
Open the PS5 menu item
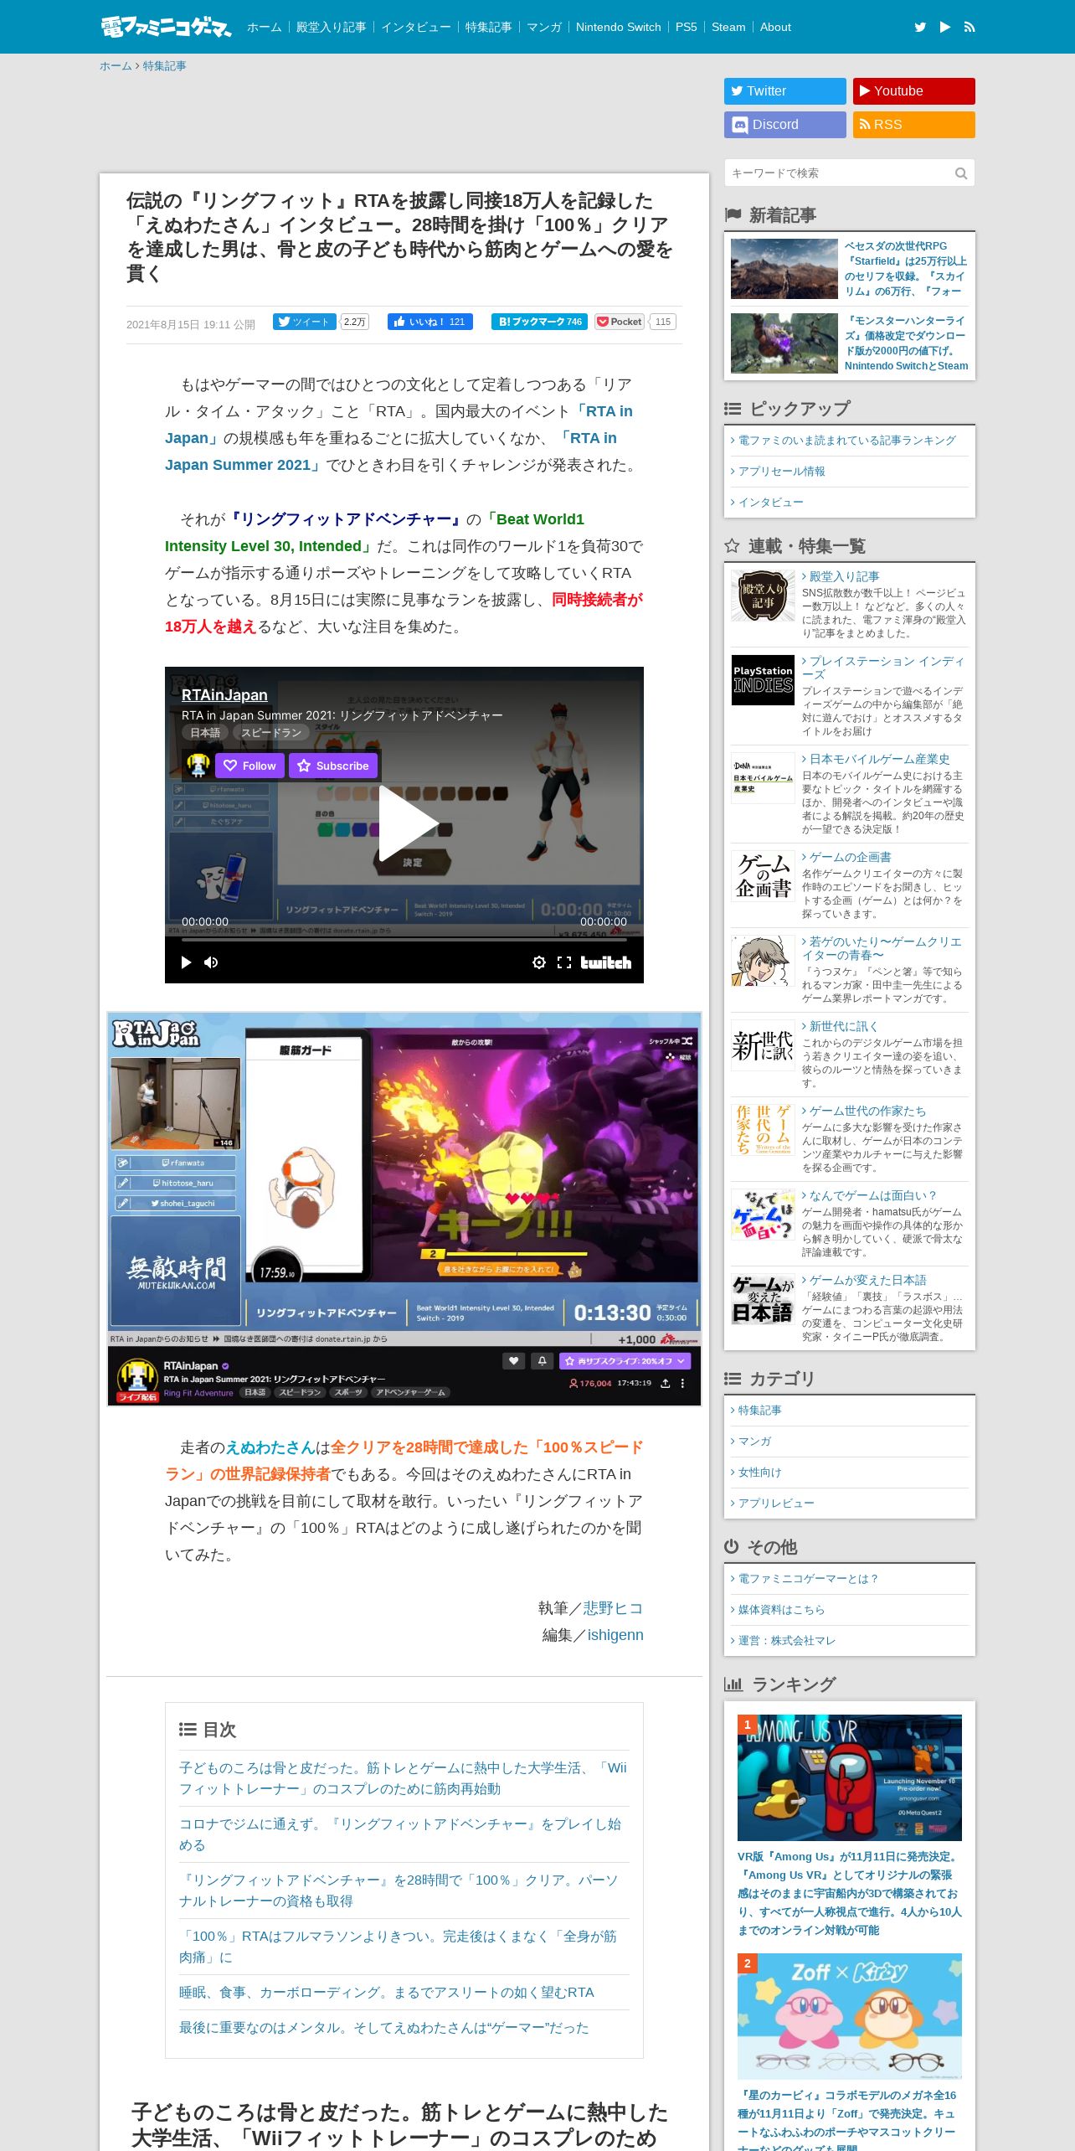pyautogui.click(x=687, y=27)
